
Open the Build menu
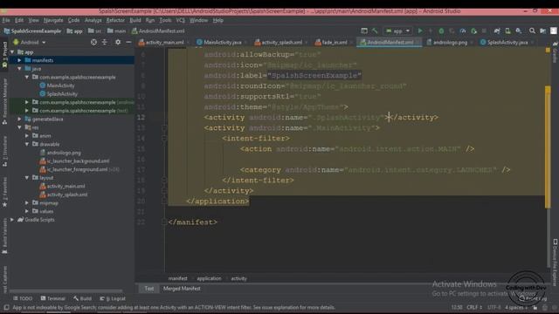135,20
